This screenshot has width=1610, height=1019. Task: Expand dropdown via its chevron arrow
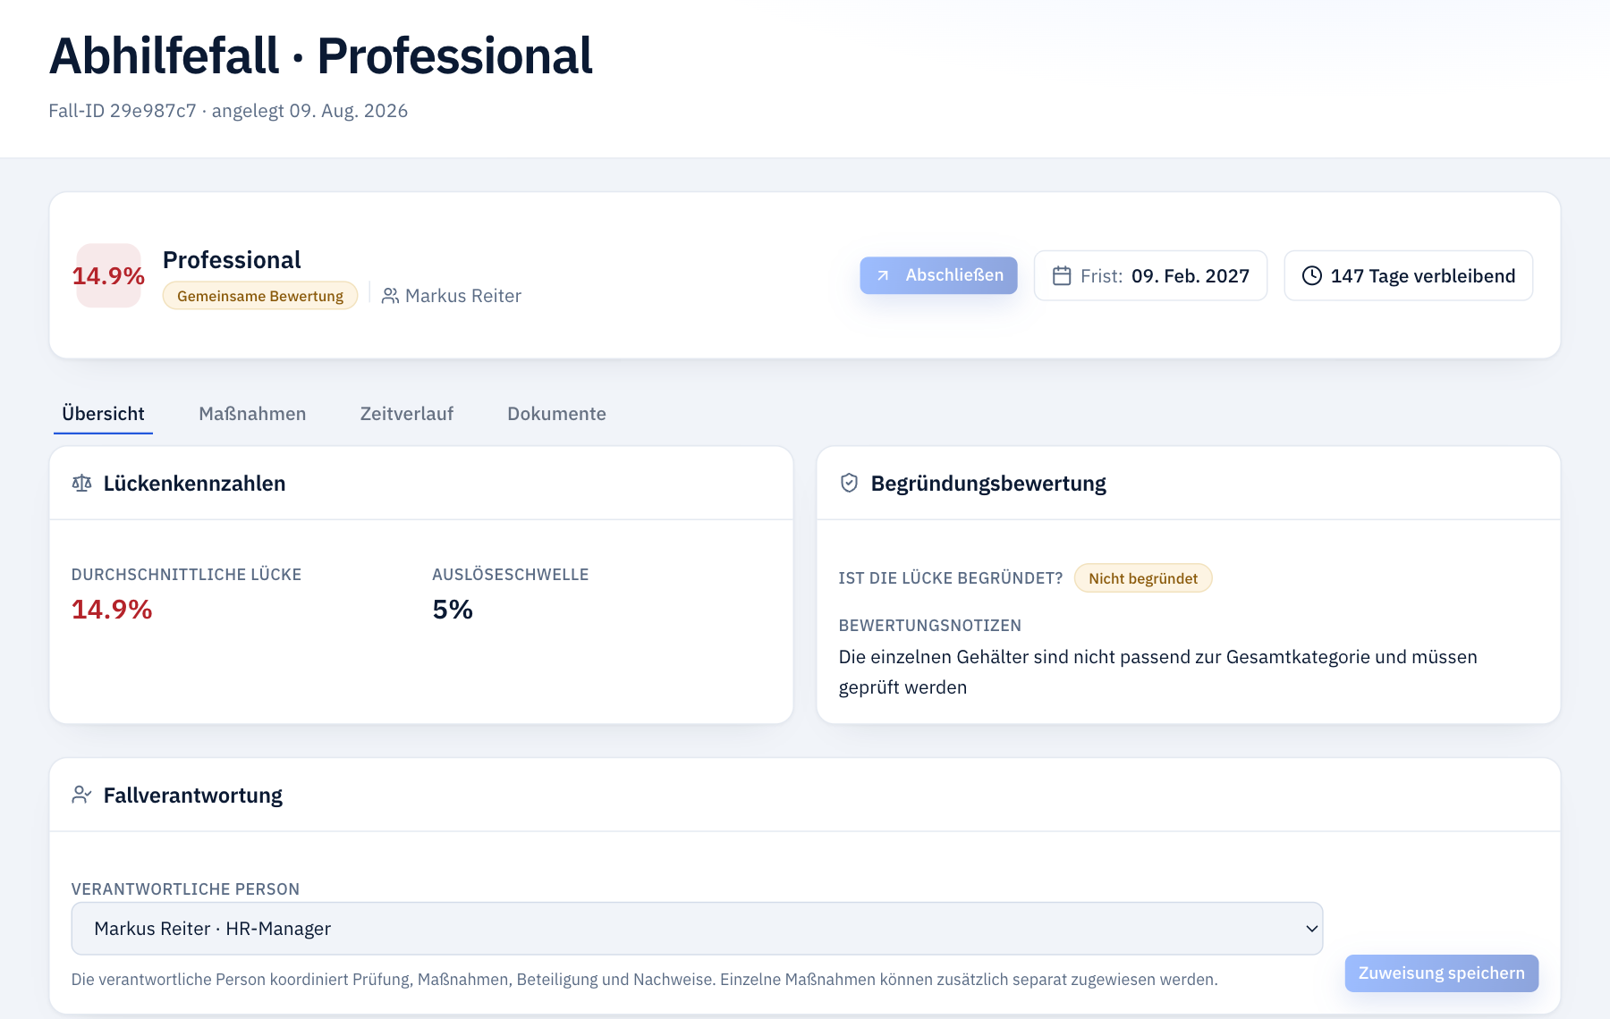pyautogui.click(x=1311, y=929)
